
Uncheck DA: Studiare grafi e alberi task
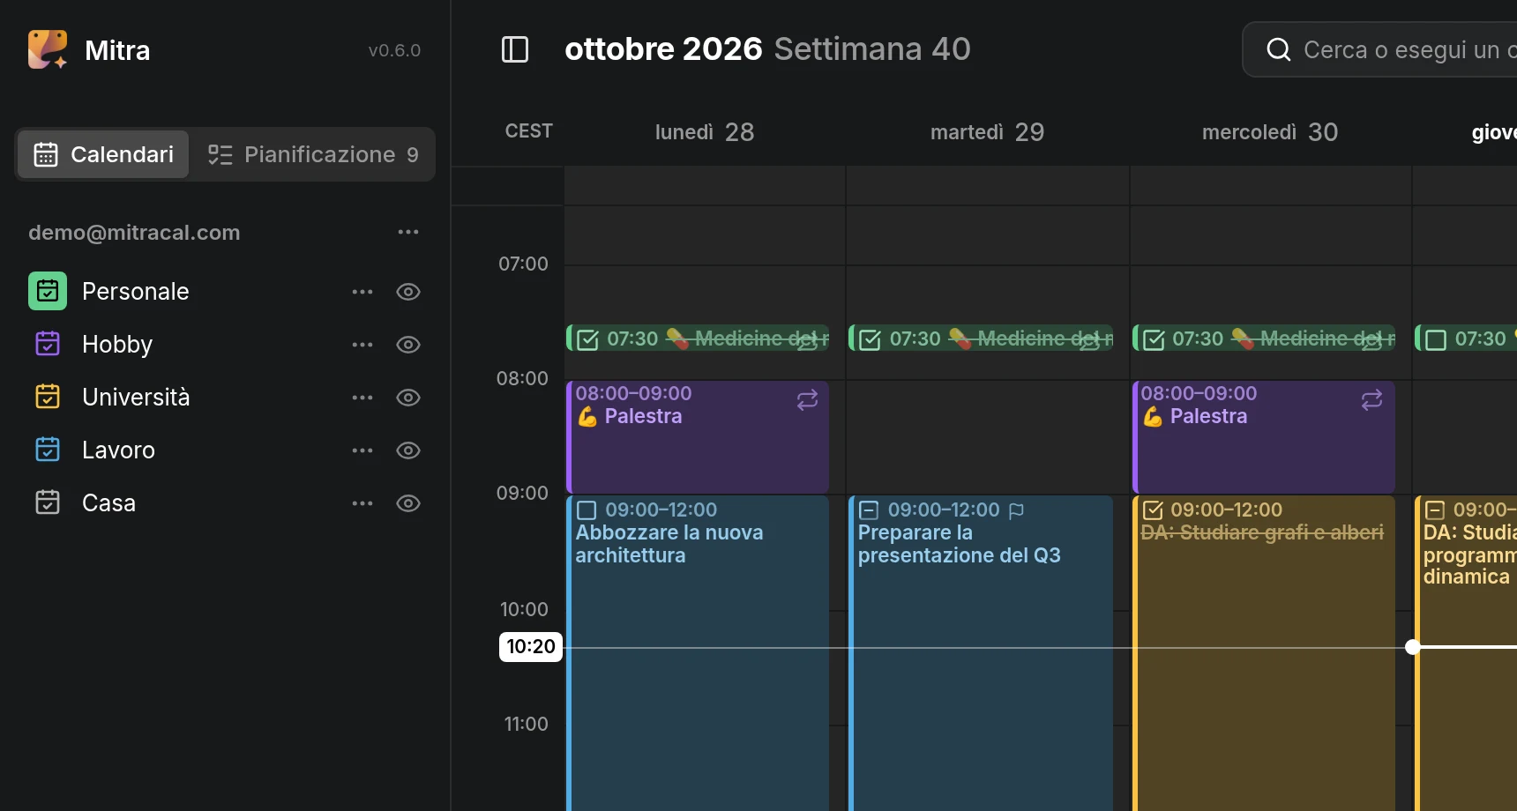tap(1153, 510)
